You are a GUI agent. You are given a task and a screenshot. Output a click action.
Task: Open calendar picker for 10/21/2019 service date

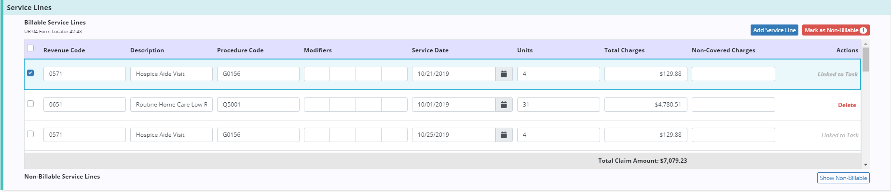pos(504,74)
